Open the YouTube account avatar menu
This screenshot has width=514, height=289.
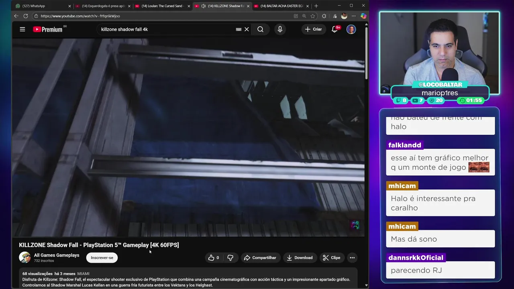[351, 29]
